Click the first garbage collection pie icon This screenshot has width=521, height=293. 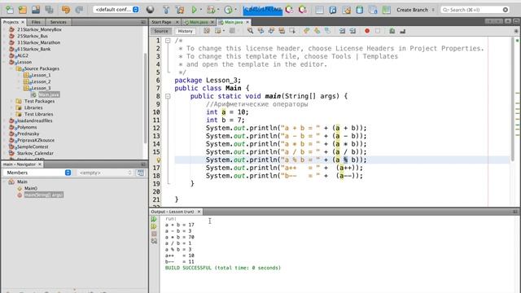click(290, 10)
